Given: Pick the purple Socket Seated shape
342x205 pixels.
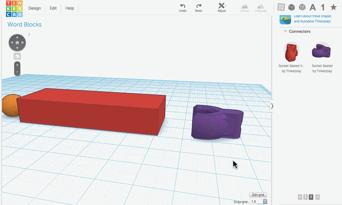Looking at the screenshot, I should coord(322,51).
